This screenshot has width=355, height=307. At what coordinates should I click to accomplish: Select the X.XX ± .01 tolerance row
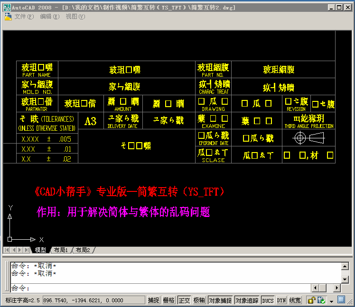(47, 149)
